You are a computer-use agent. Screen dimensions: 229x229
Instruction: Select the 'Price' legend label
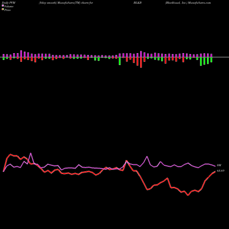tap(7, 10)
